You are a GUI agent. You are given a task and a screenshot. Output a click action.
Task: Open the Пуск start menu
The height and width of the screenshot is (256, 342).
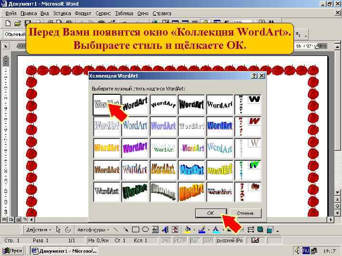coord(12,251)
